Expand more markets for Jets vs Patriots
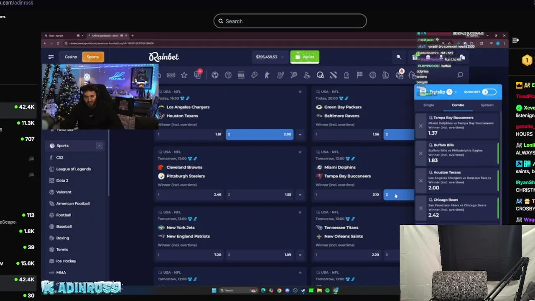 coord(300,255)
